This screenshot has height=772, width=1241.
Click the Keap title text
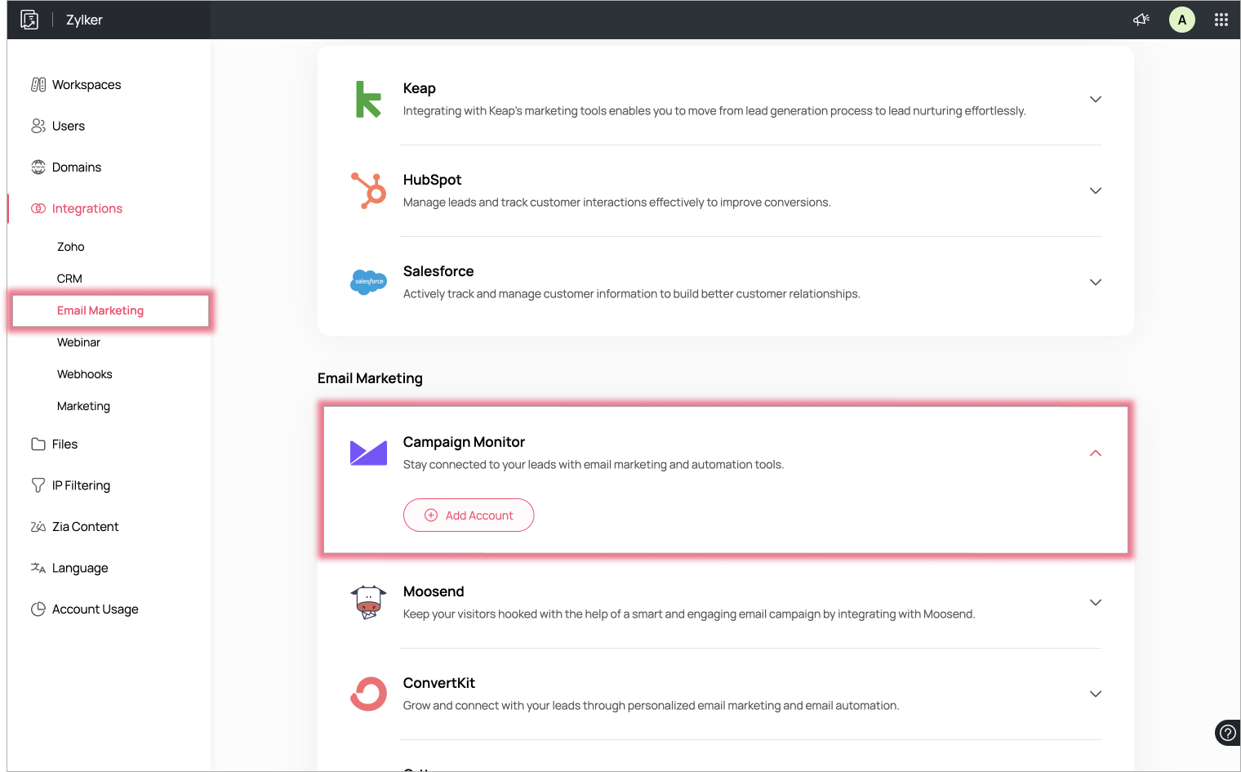point(420,88)
